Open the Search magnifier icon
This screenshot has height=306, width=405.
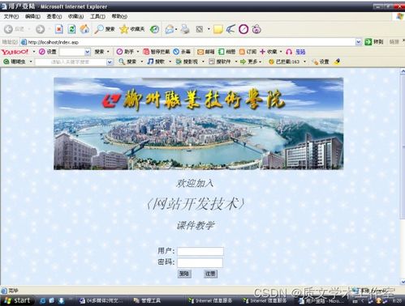99,29
